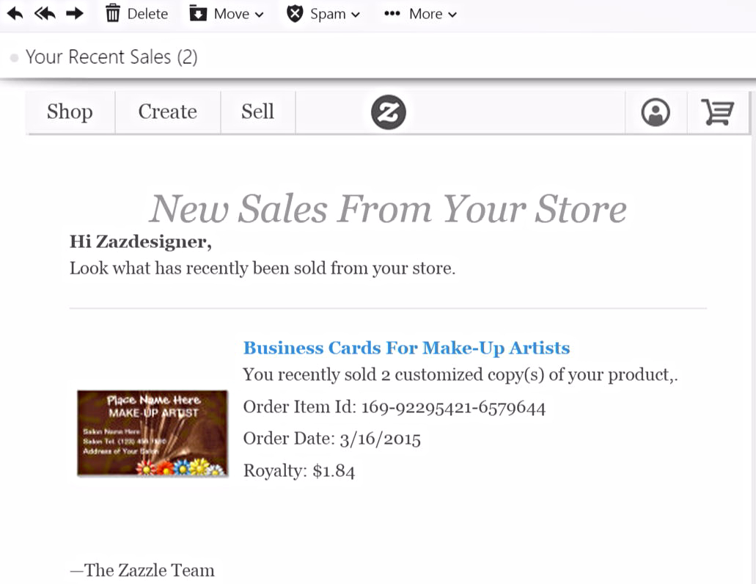756x584 pixels.
Task: Click the Delete button label
Action: 147,14
